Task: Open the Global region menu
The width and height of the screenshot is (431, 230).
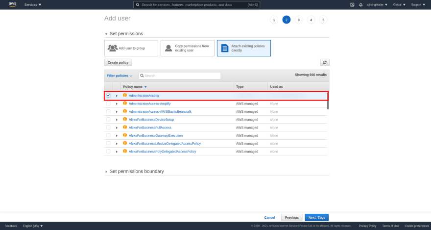Action: pyautogui.click(x=399, y=5)
